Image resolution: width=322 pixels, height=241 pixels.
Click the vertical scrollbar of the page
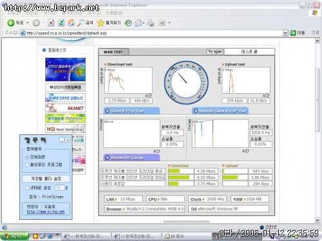pyautogui.click(x=317, y=100)
